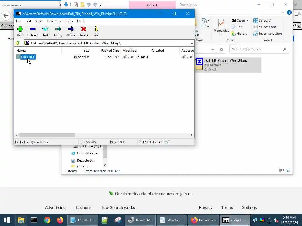Click Select none in Explorer ribbon
Screen dimensions: 302x226
265,27
